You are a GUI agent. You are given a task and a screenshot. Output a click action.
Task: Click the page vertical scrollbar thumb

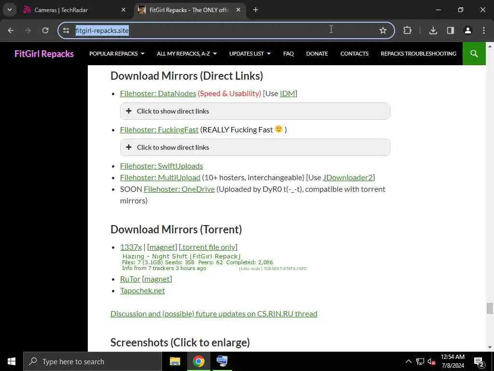(490, 308)
